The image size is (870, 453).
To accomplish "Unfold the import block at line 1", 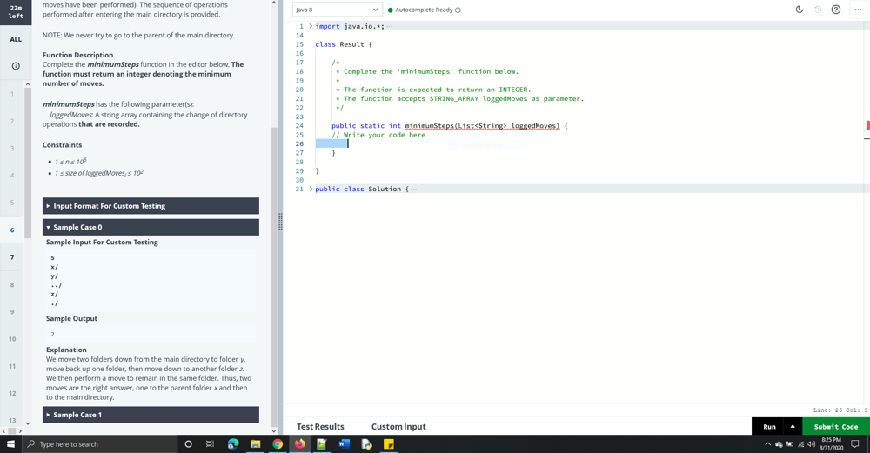I will click(x=311, y=26).
